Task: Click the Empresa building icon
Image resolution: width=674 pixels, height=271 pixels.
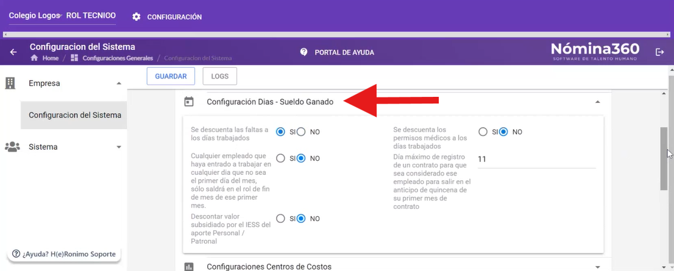Action: [10, 83]
